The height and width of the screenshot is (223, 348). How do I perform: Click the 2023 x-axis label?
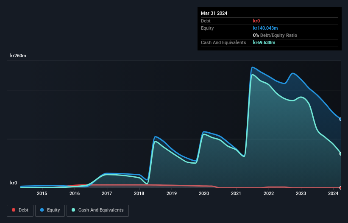pos(301,193)
